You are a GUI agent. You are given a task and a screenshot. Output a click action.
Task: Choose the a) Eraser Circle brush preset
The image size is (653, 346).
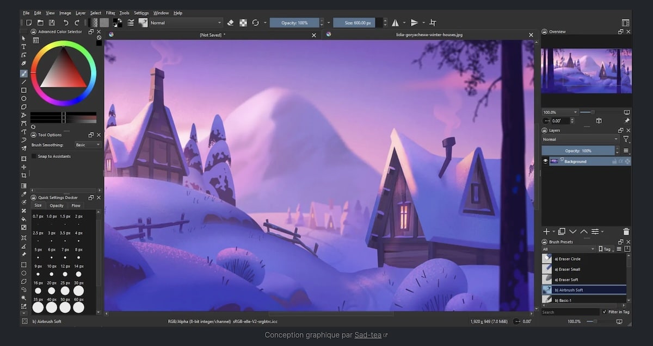click(584, 259)
